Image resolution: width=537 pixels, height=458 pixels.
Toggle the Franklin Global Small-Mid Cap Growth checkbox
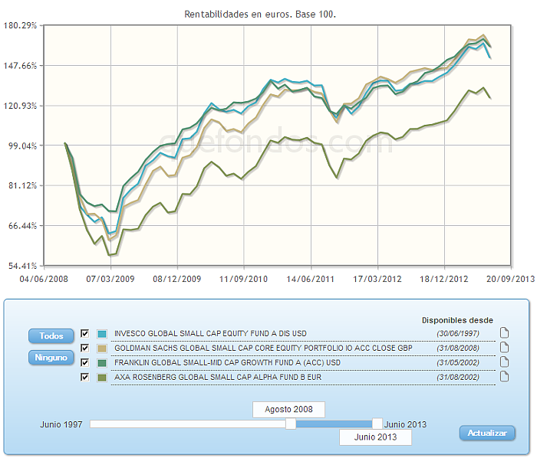(84, 362)
